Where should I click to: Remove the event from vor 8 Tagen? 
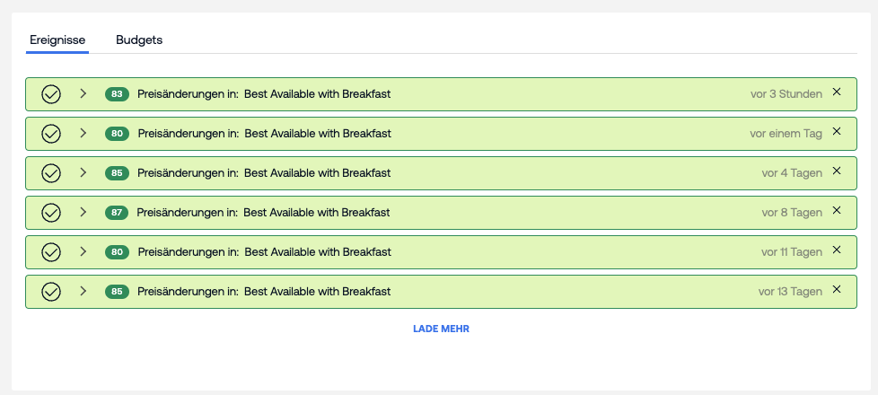[x=837, y=211]
